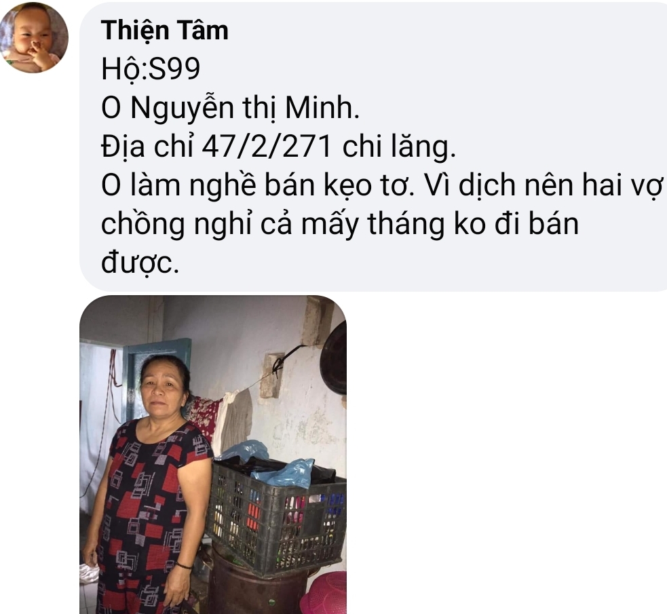The width and height of the screenshot is (667, 614).
Task: Click the sentence starting 'Vì dịch nên hai vợ'
Action: click(x=544, y=185)
